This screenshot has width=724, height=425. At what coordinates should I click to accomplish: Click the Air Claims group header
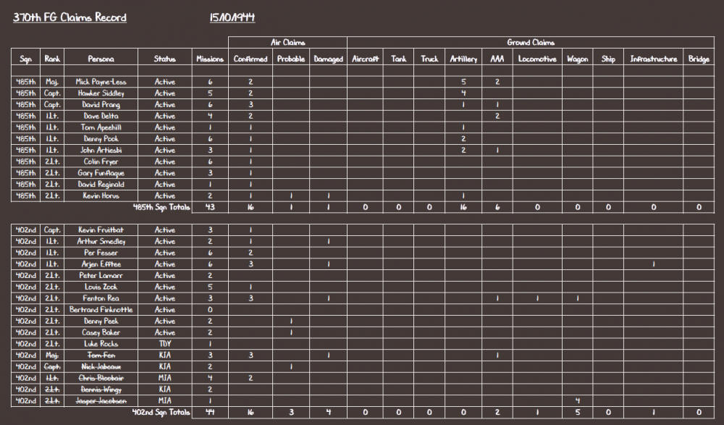pyautogui.click(x=287, y=43)
